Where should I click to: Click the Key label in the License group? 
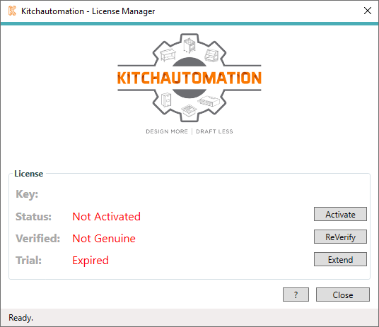[x=27, y=194]
